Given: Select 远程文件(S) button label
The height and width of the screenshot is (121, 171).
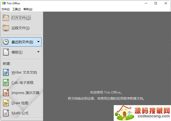Looking at the screenshot, I should click(x=21, y=28).
